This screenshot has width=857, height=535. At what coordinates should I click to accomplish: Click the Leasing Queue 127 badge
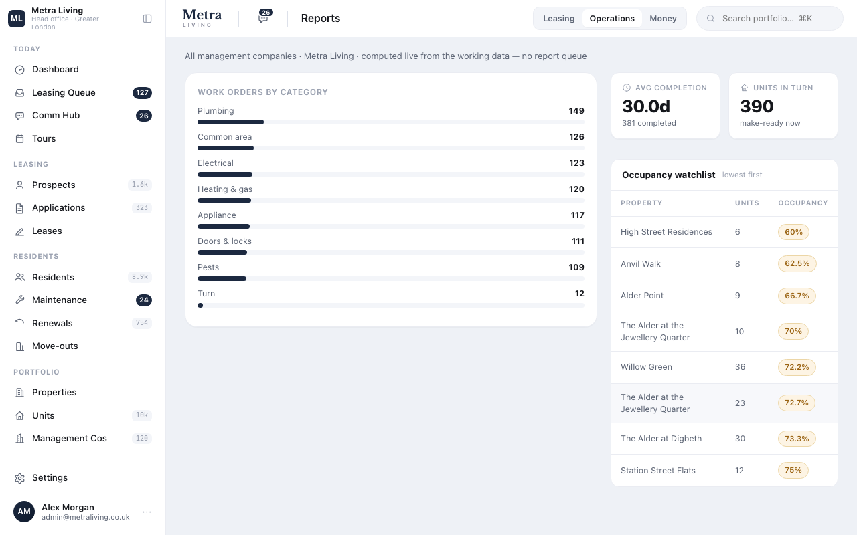pyautogui.click(x=142, y=93)
